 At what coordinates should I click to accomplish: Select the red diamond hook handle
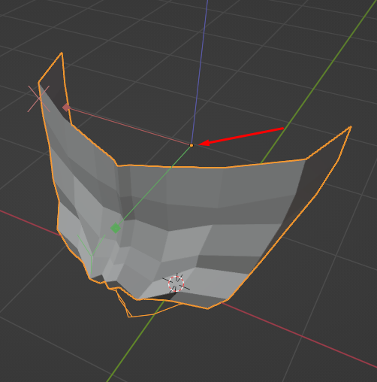click(x=66, y=108)
